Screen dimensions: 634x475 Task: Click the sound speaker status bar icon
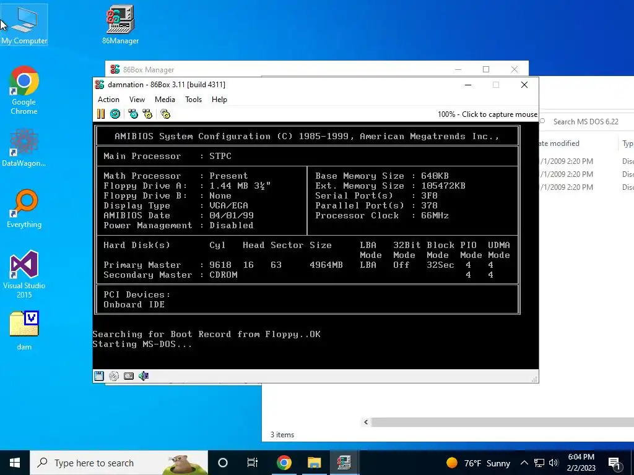pos(144,376)
